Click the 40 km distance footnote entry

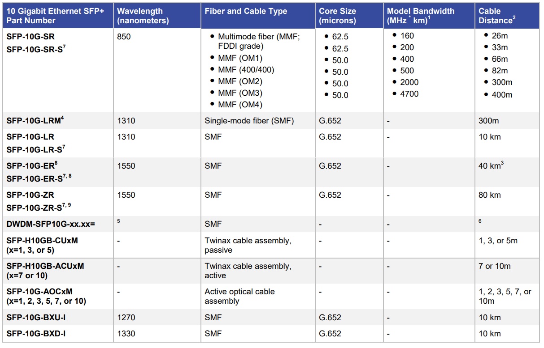pyautogui.click(x=491, y=166)
